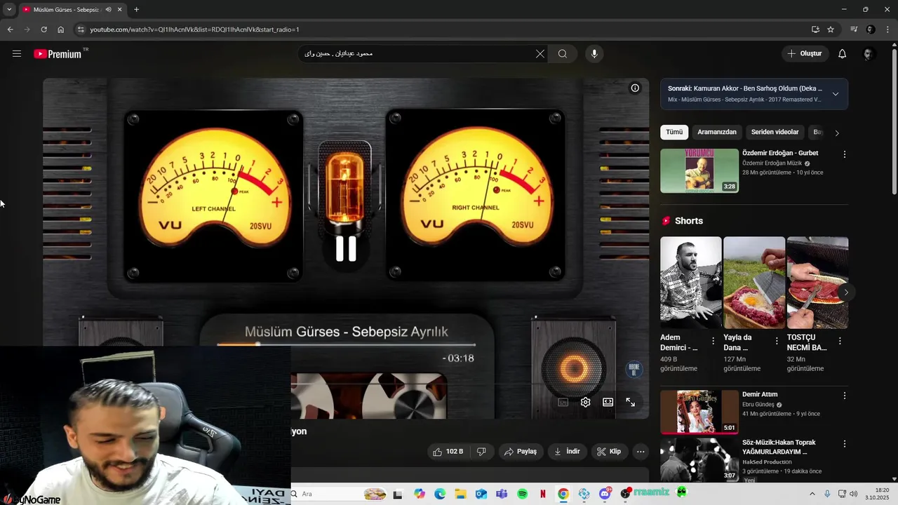
Task: Toggle subtitles in the player
Action: click(x=563, y=402)
